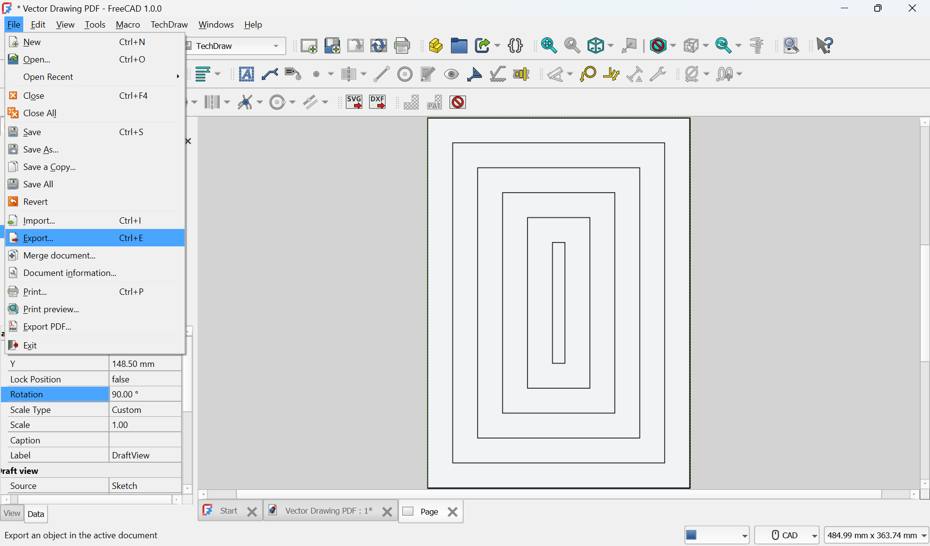Insert an annotation text block

[247, 74]
